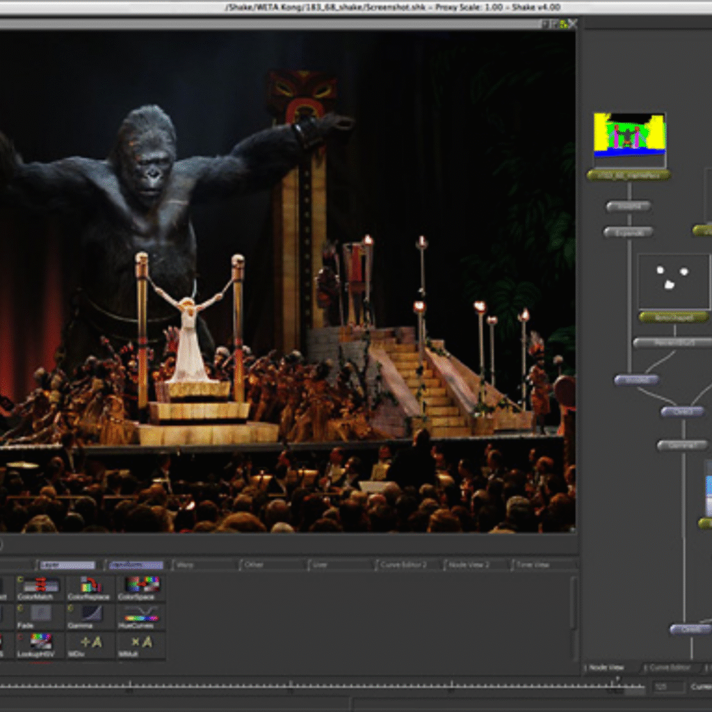Image resolution: width=712 pixels, height=712 pixels.
Task: Click the frame number field beside timeline
Action: click(x=668, y=688)
